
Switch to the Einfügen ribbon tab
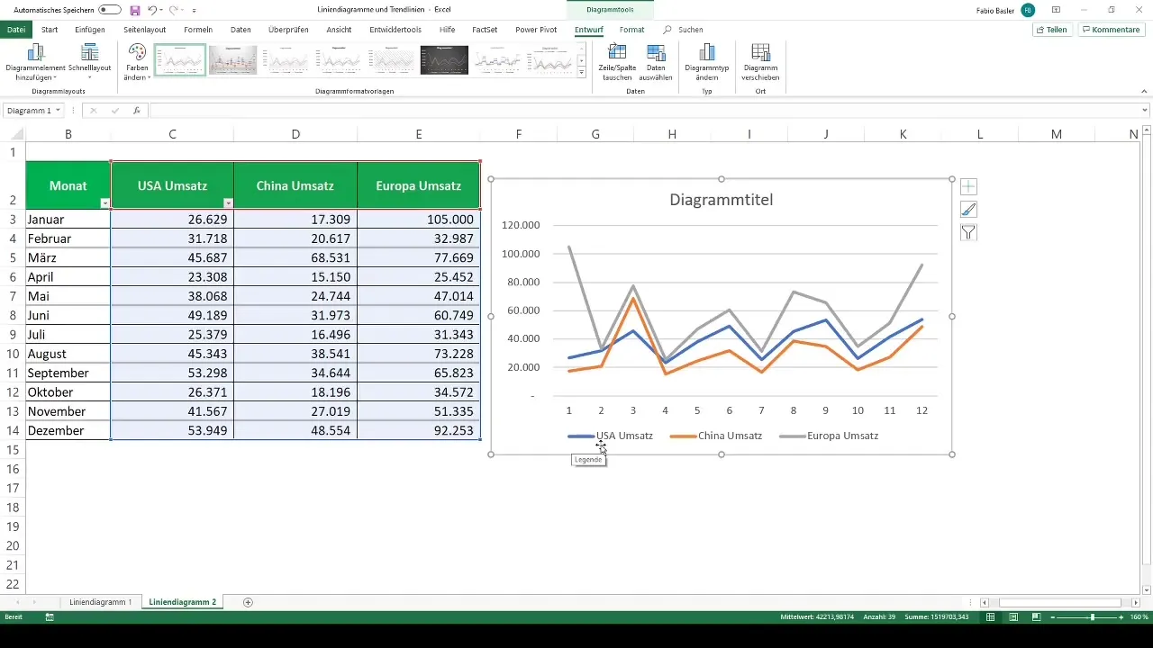click(x=90, y=30)
